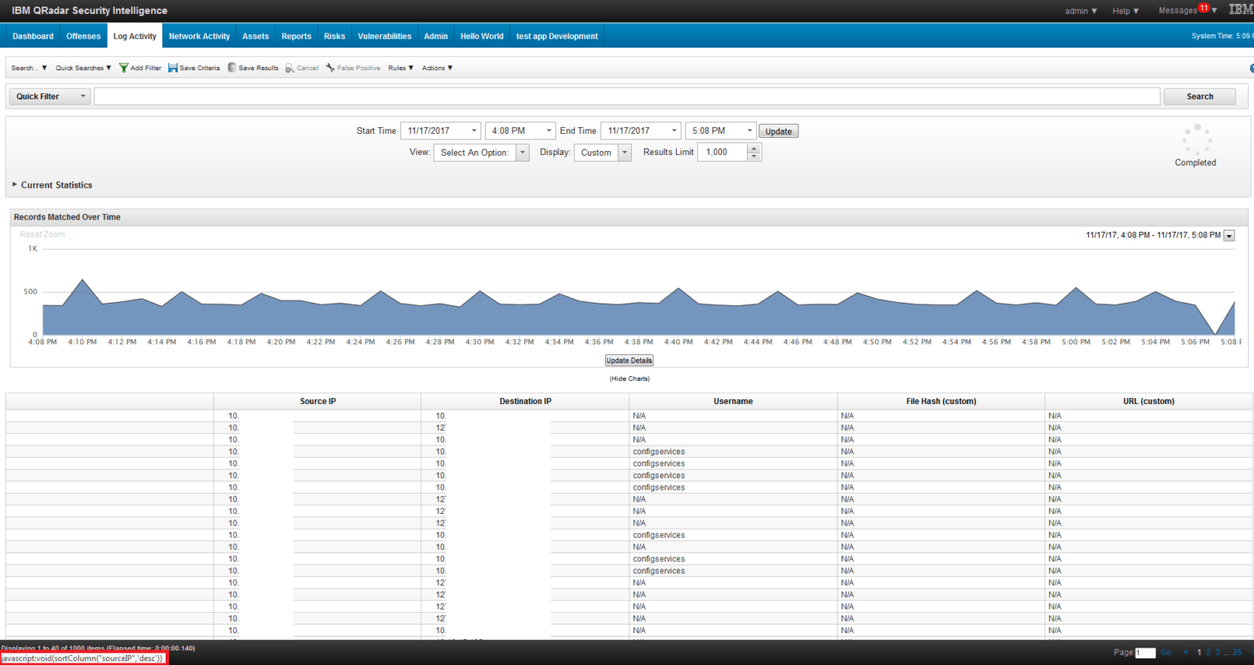1254x665 pixels.
Task: Click the chart range dropdown arrow icon
Action: tap(1229, 235)
